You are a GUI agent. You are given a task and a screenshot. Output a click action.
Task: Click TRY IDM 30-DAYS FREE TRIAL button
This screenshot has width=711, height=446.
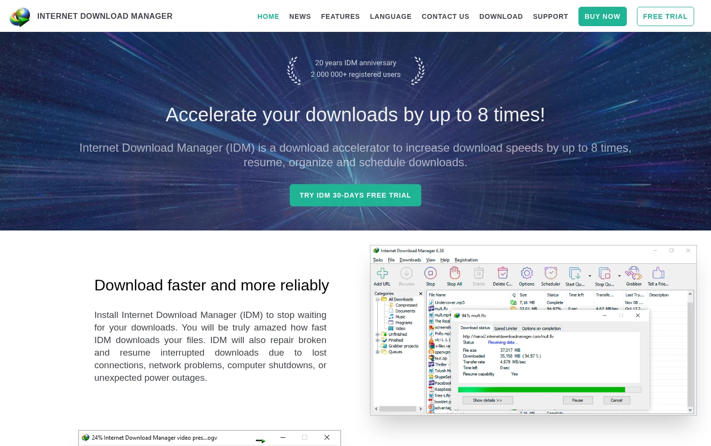pos(355,195)
